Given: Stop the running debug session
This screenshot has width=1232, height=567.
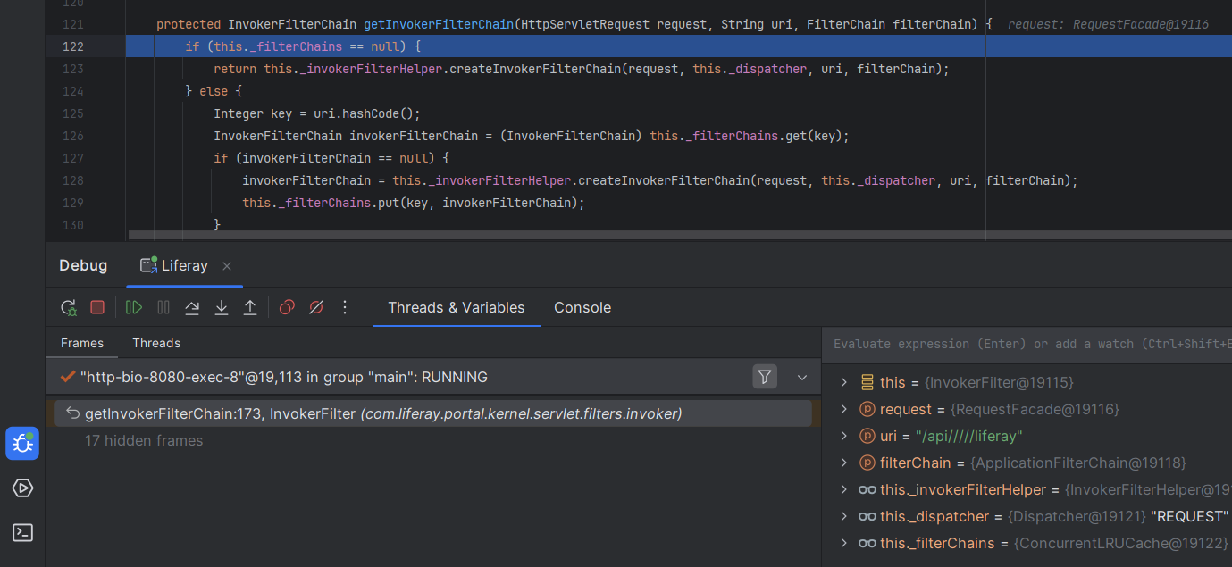Looking at the screenshot, I should (x=97, y=307).
